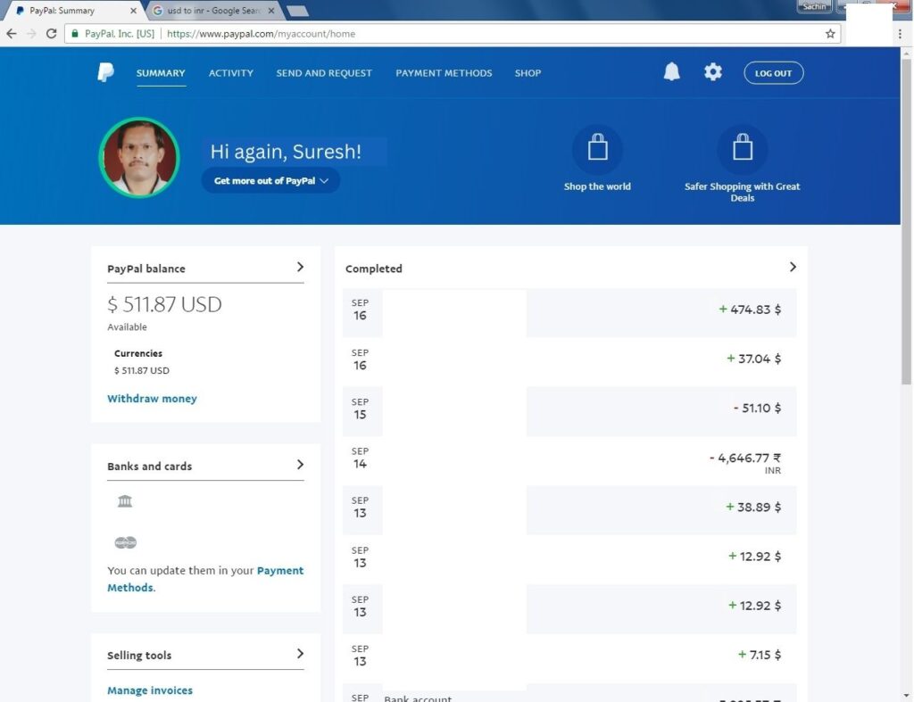Click the secure padlock icon in the address bar

click(x=74, y=34)
